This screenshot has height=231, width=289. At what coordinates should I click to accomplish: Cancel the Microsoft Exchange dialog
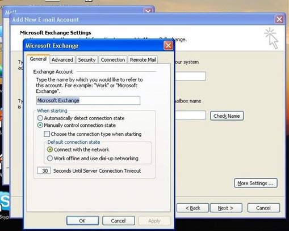[x=119, y=221]
